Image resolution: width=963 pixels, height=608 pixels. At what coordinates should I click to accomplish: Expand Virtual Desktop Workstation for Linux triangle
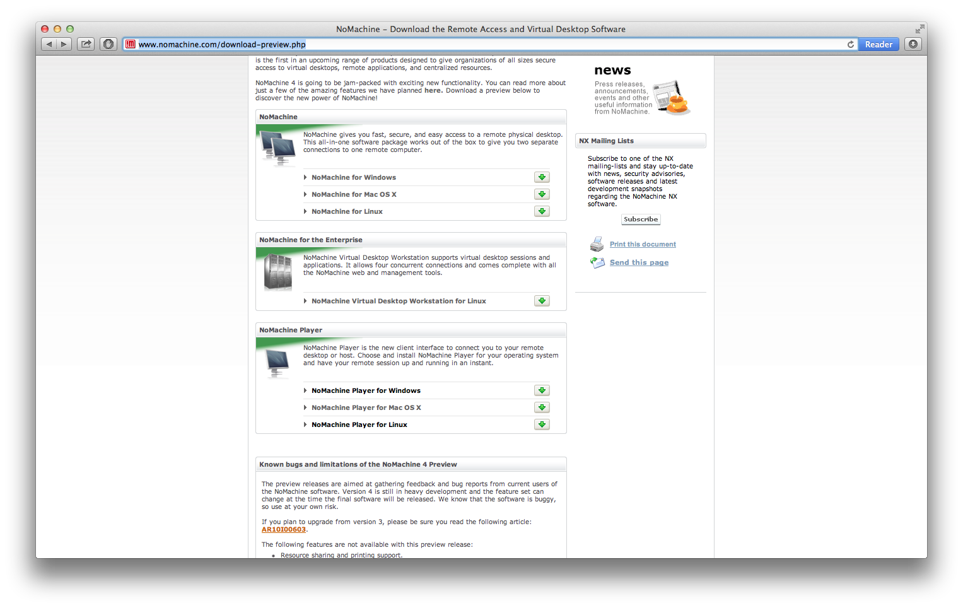pos(305,301)
